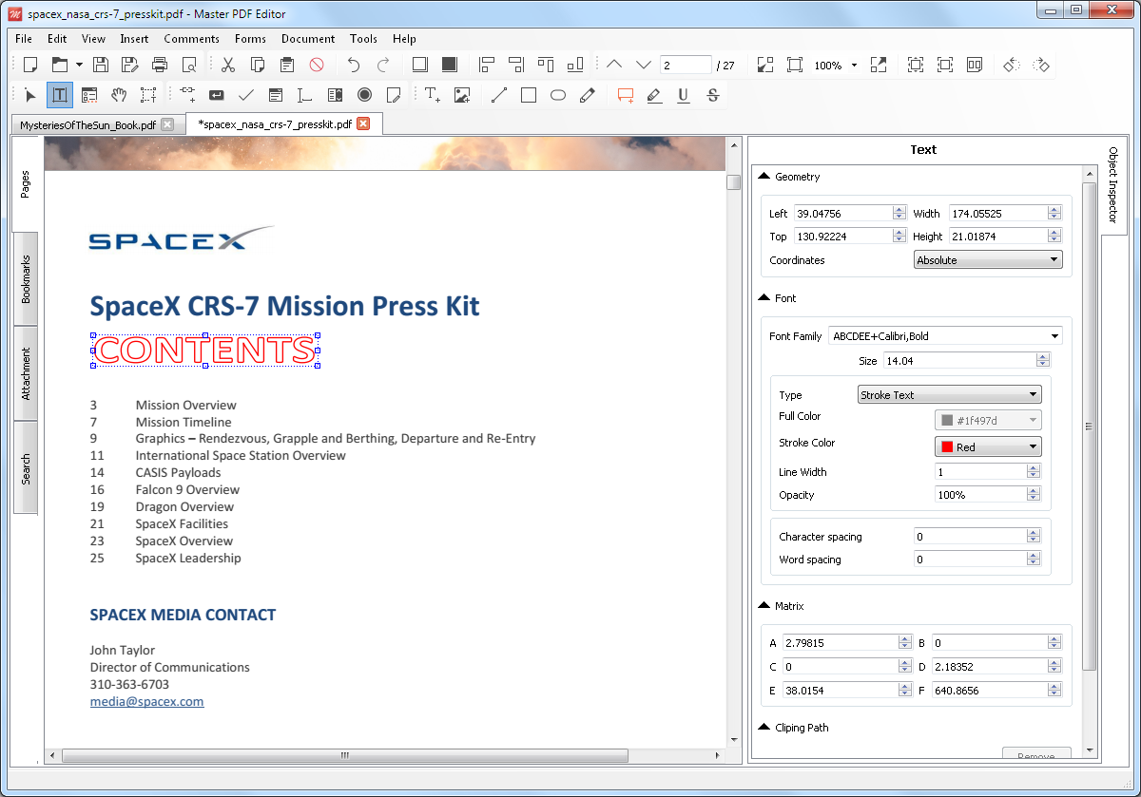Screen dimensions: 1141x797
Task: Click the 'Falcon 9 Overview' contents entry
Action: point(187,489)
